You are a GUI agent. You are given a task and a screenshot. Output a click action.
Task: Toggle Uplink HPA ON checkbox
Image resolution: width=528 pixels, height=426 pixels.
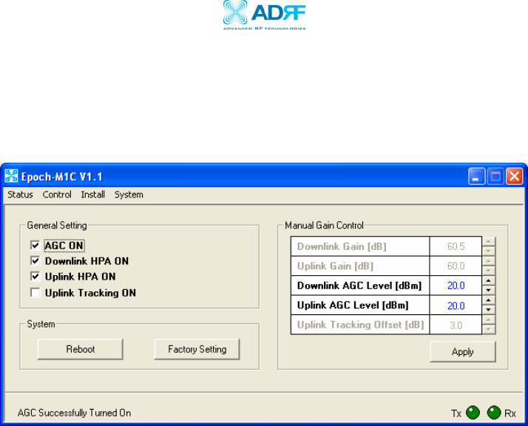(x=35, y=277)
